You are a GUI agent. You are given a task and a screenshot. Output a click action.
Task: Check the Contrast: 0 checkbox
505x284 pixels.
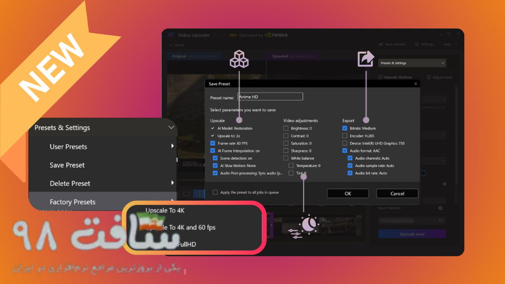[286, 136]
